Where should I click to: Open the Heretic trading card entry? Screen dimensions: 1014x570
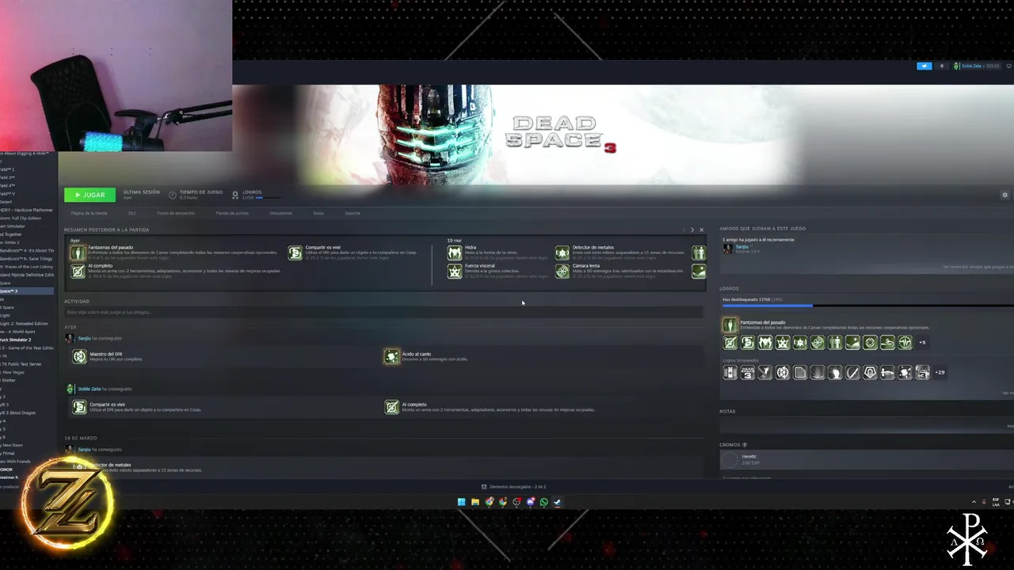[x=867, y=459]
